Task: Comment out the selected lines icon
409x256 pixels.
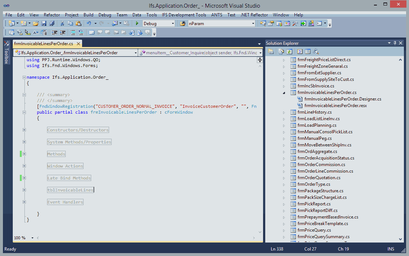Action: pyautogui.click(x=73, y=32)
